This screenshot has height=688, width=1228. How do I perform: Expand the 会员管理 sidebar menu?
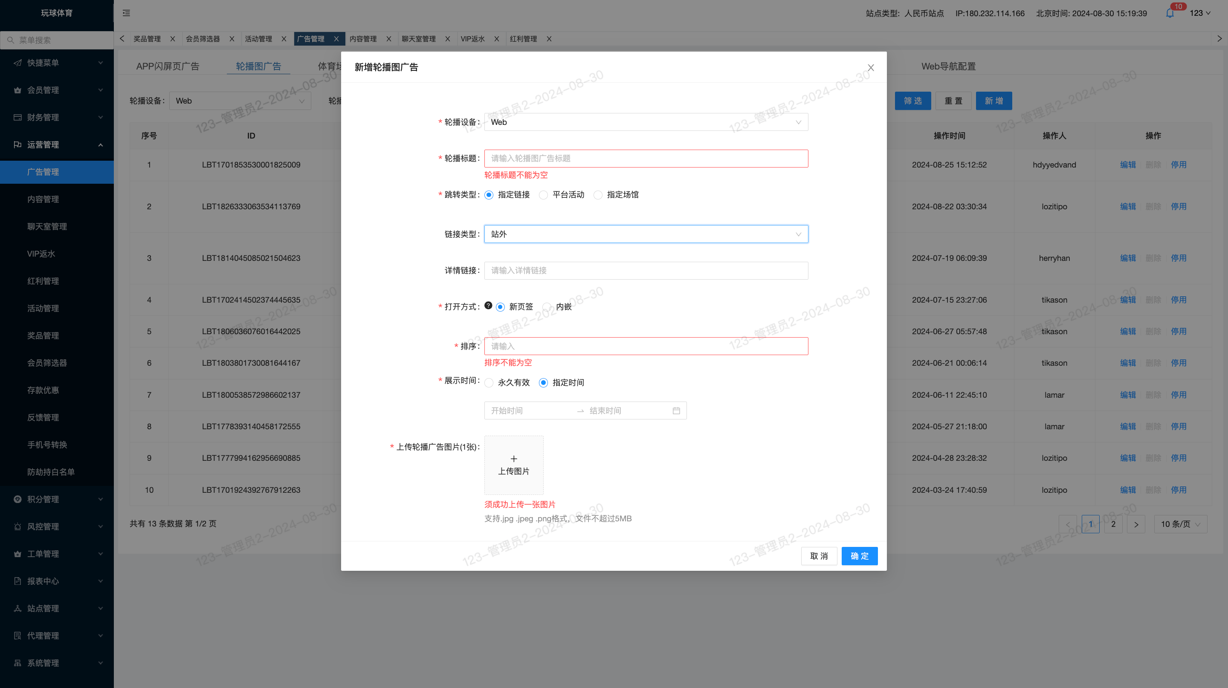57,90
